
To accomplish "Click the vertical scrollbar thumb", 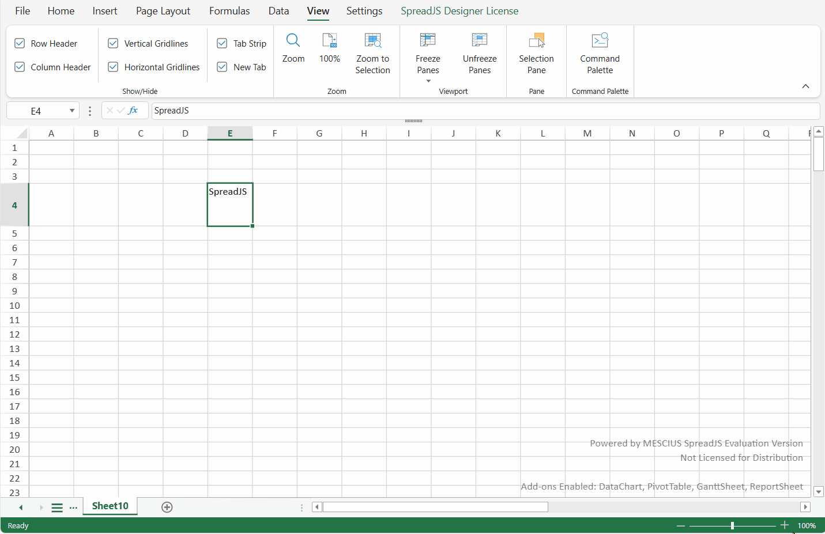I will [819, 154].
